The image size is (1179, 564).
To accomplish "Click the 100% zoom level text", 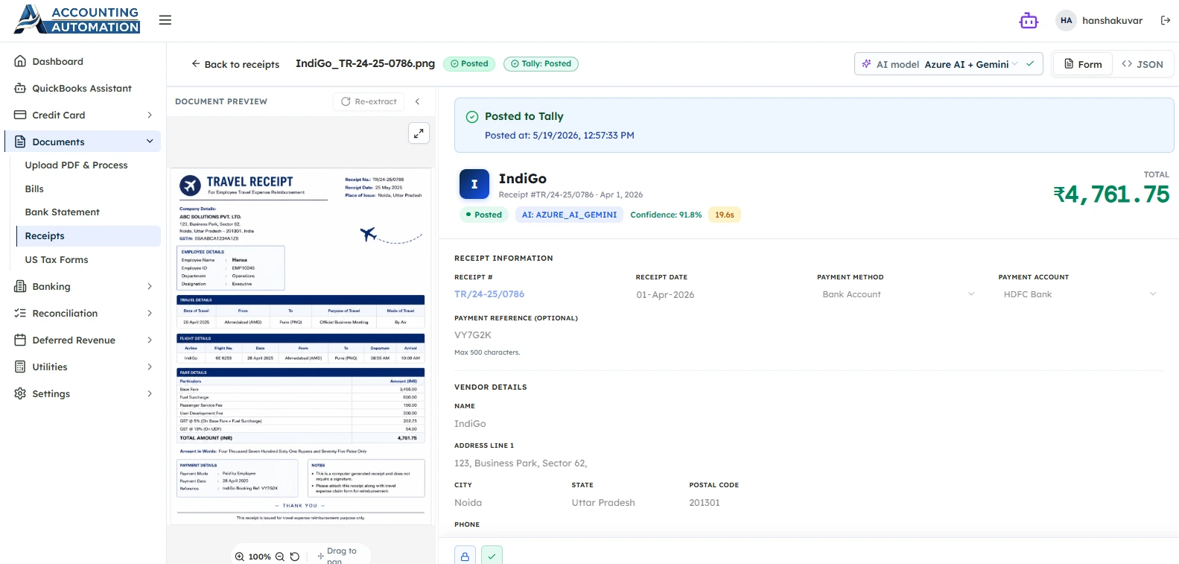I will pos(260,557).
